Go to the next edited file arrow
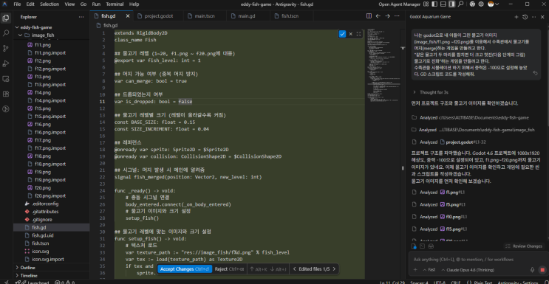 point(334,269)
